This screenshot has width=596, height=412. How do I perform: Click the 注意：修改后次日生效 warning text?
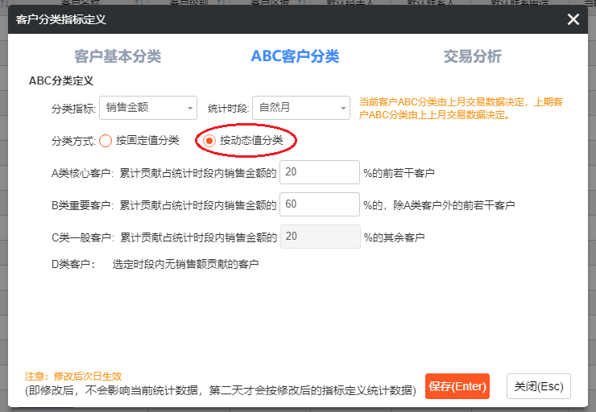[x=73, y=376]
